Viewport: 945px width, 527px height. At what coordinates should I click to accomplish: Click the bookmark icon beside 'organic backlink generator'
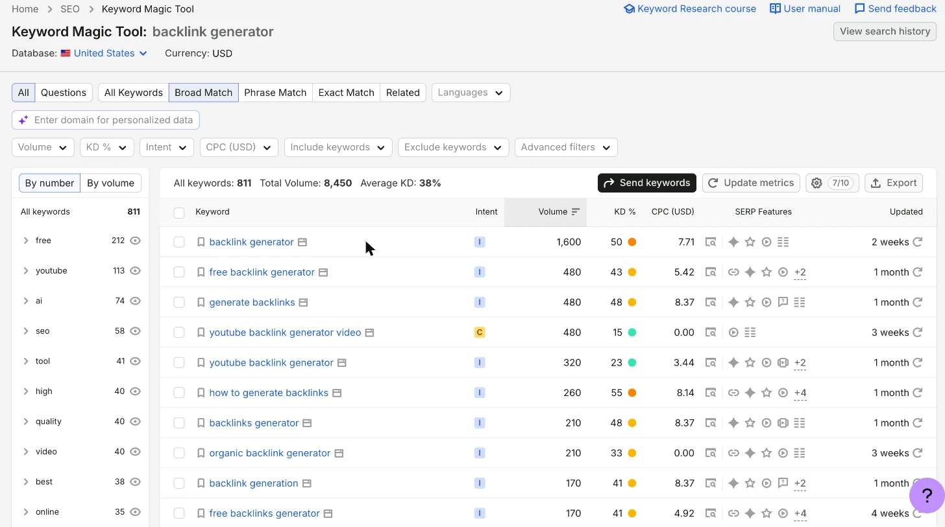click(x=201, y=453)
